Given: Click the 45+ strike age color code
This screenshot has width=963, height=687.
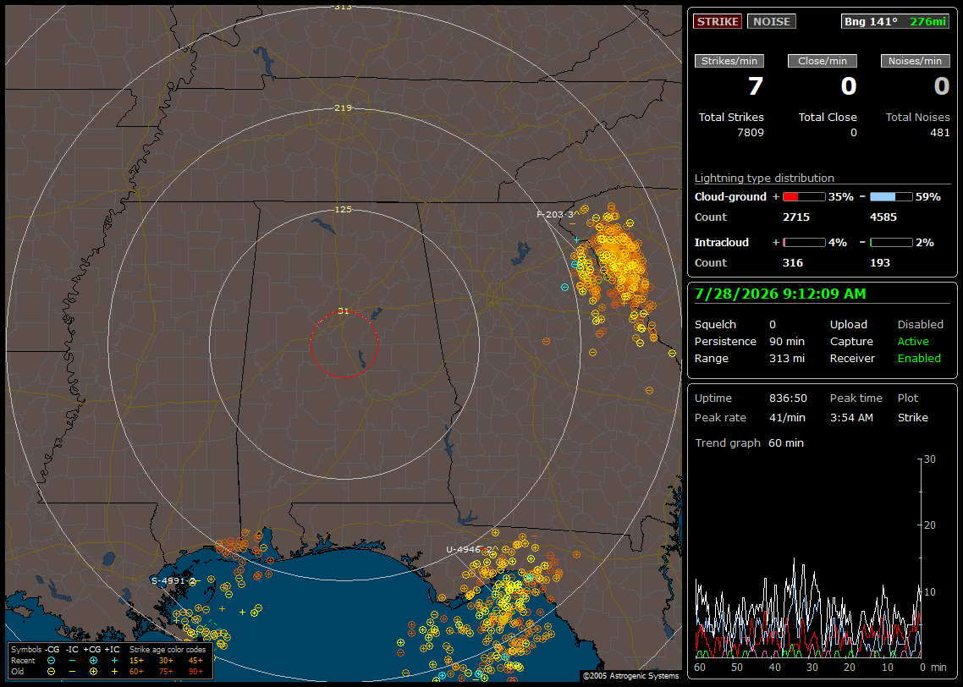Looking at the screenshot, I should click(x=196, y=661).
